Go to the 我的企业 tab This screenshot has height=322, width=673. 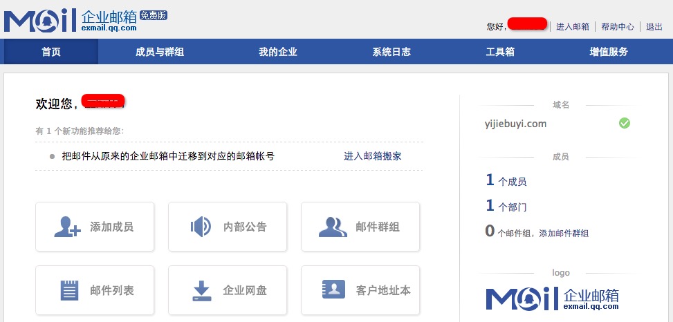click(x=277, y=52)
